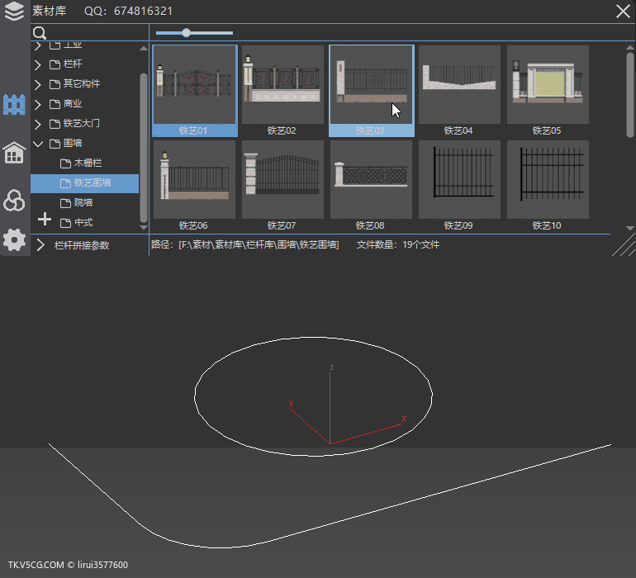The height and width of the screenshot is (578, 636).
Task: Pick the 铁艺09 black railing thumbnail
Action: tap(458, 180)
